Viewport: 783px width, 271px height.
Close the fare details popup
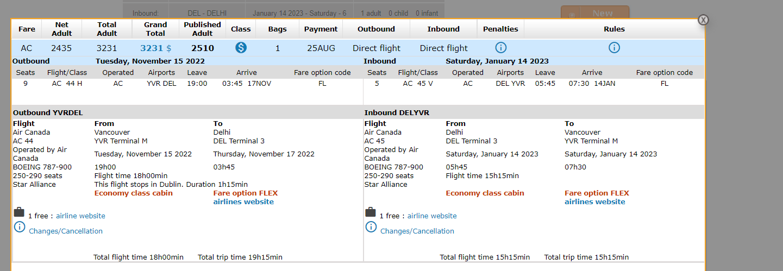coord(703,20)
